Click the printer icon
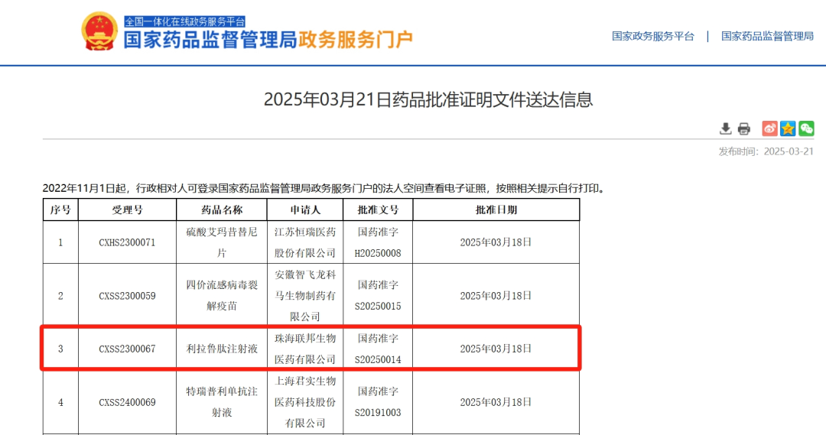The image size is (826, 435). click(x=744, y=128)
